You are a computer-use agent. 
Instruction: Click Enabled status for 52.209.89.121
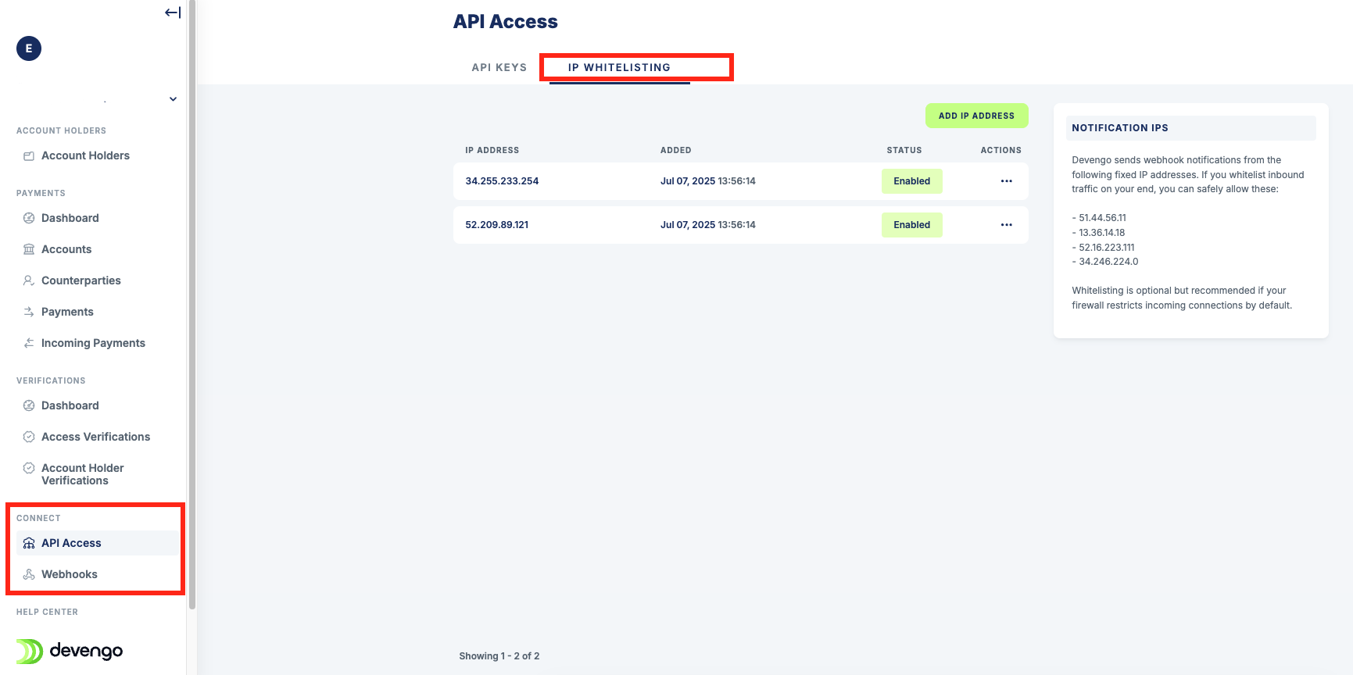coord(912,225)
